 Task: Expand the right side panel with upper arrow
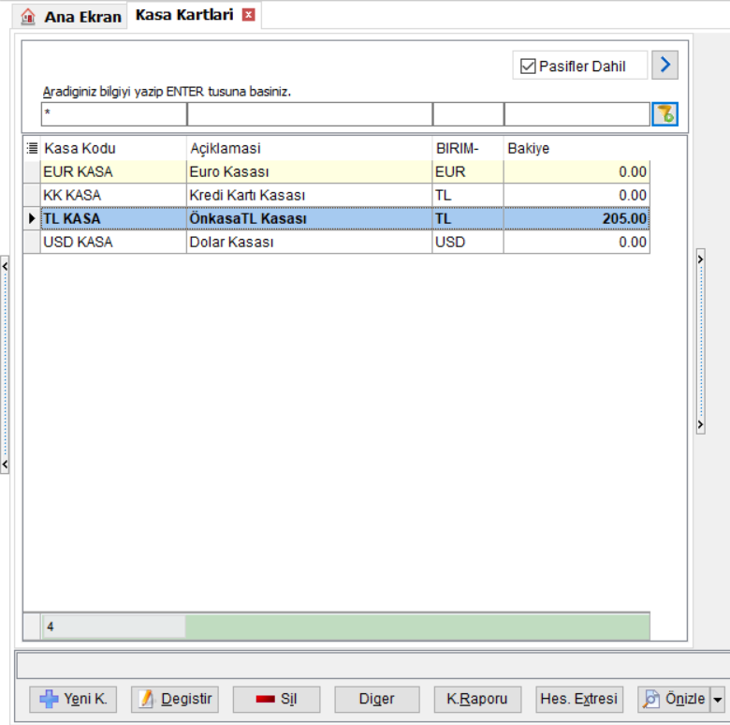701,259
